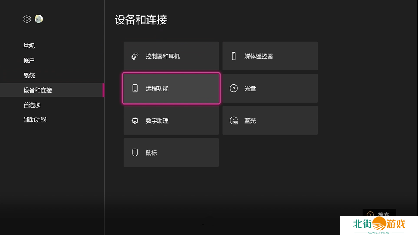
Task: Click the mouse icon for 鼠标
Action: coord(135,153)
